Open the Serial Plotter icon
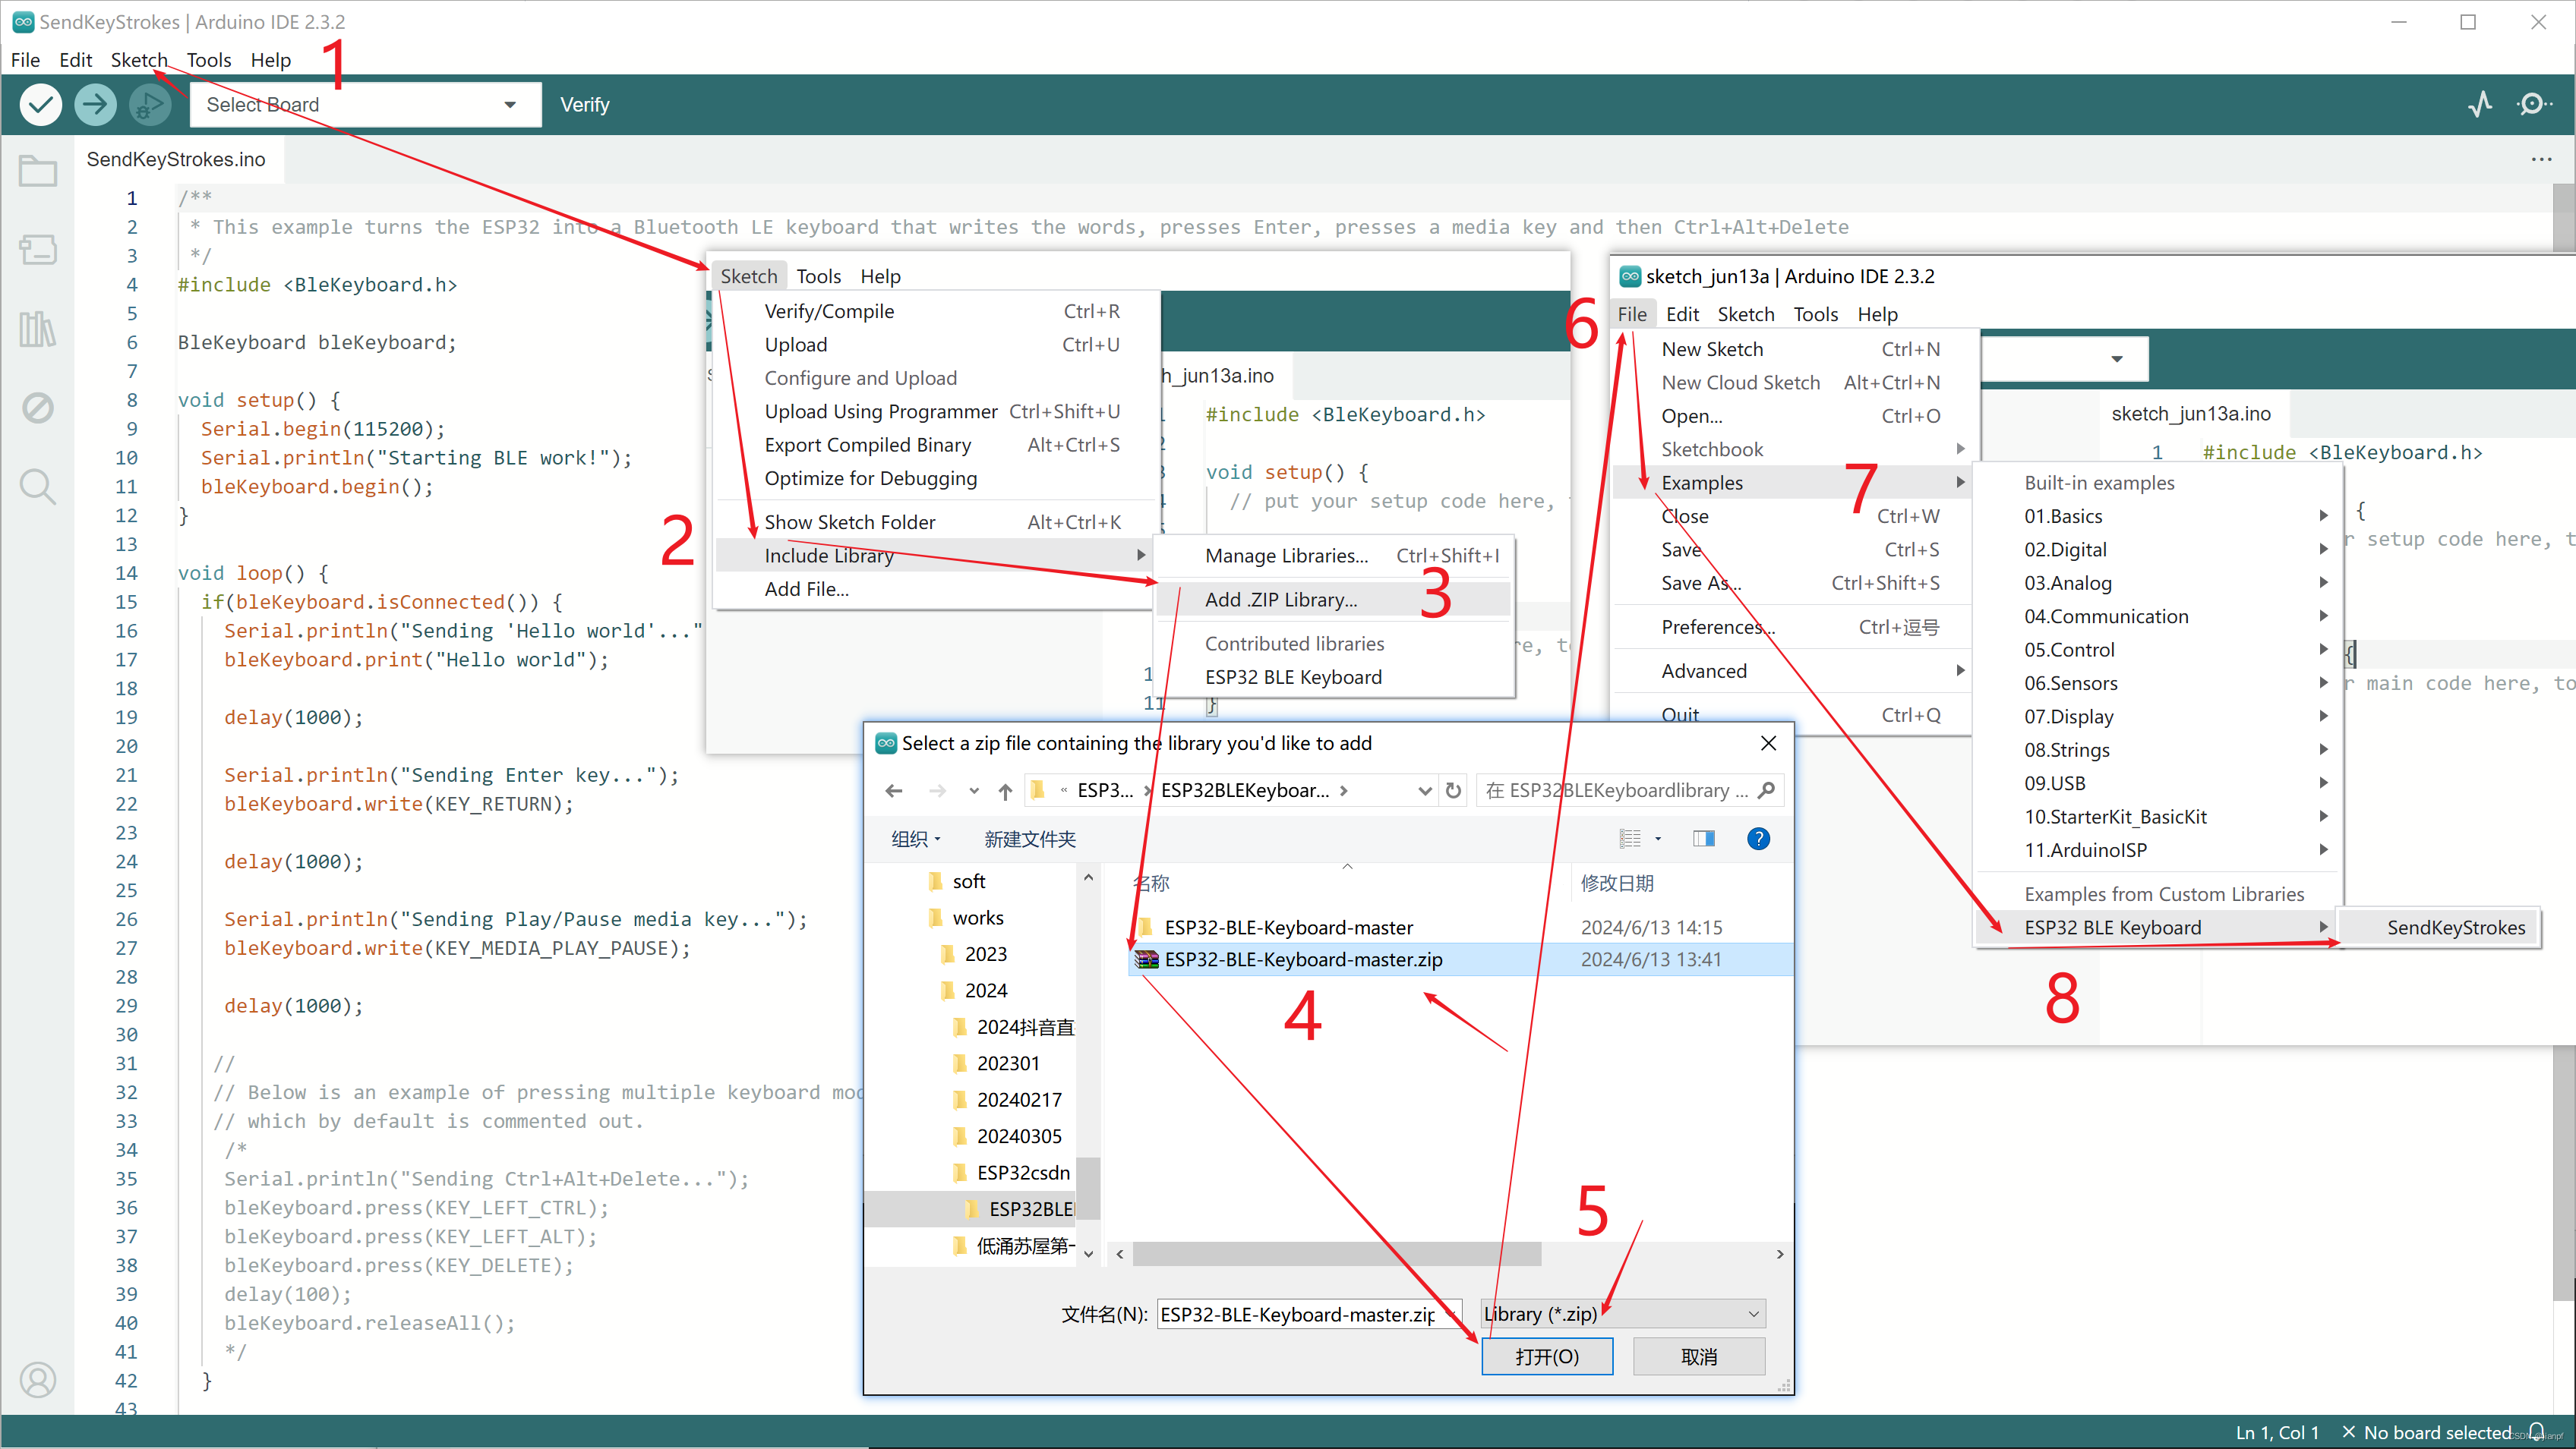The height and width of the screenshot is (1449, 2576). pyautogui.click(x=2481, y=104)
